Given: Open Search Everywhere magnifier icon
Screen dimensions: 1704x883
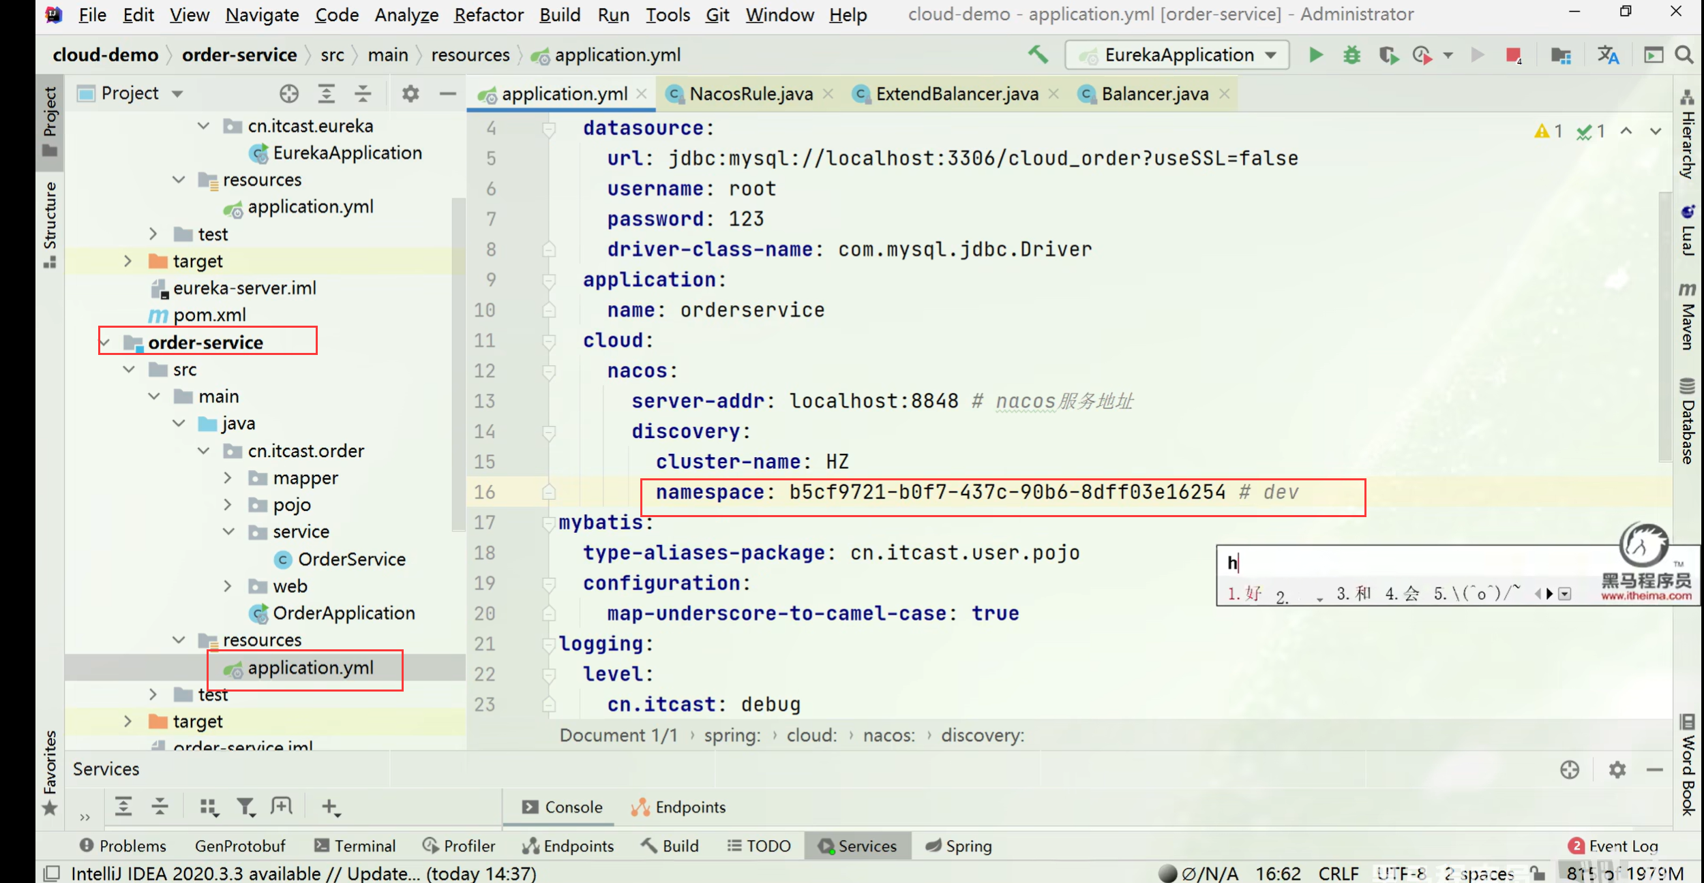Looking at the screenshot, I should pyautogui.click(x=1684, y=55).
